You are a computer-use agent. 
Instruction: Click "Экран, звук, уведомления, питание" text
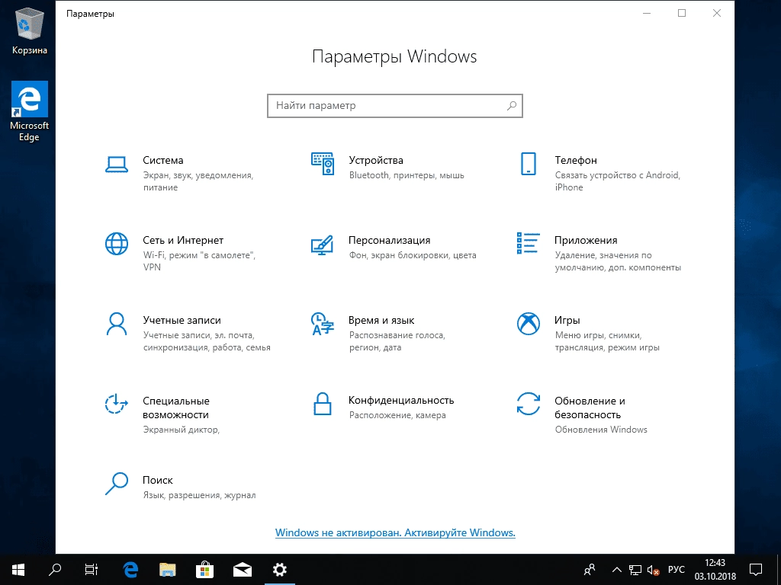(x=198, y=181)
